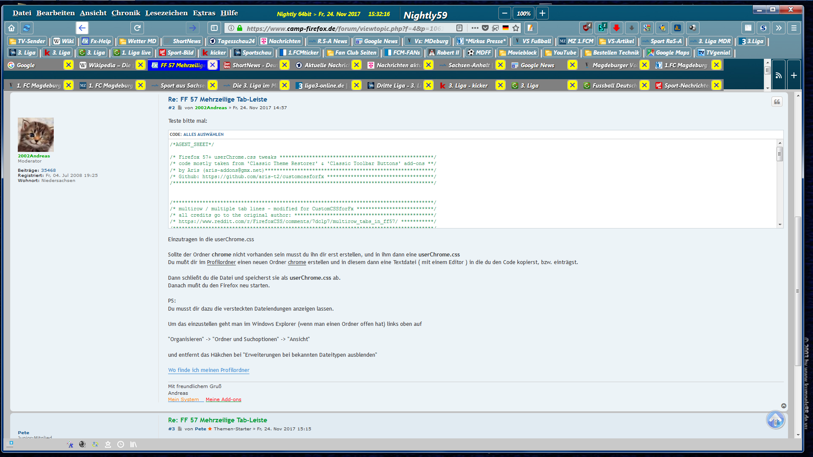Save the page to Pocket

[485, 28]
